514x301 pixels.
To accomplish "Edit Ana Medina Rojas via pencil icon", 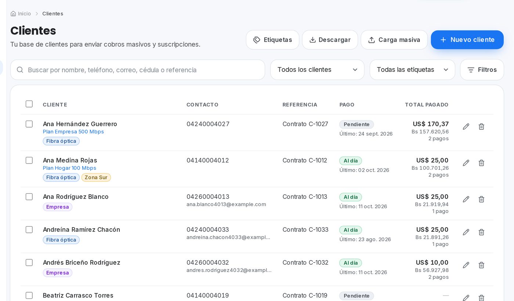I will coord(466,163).
